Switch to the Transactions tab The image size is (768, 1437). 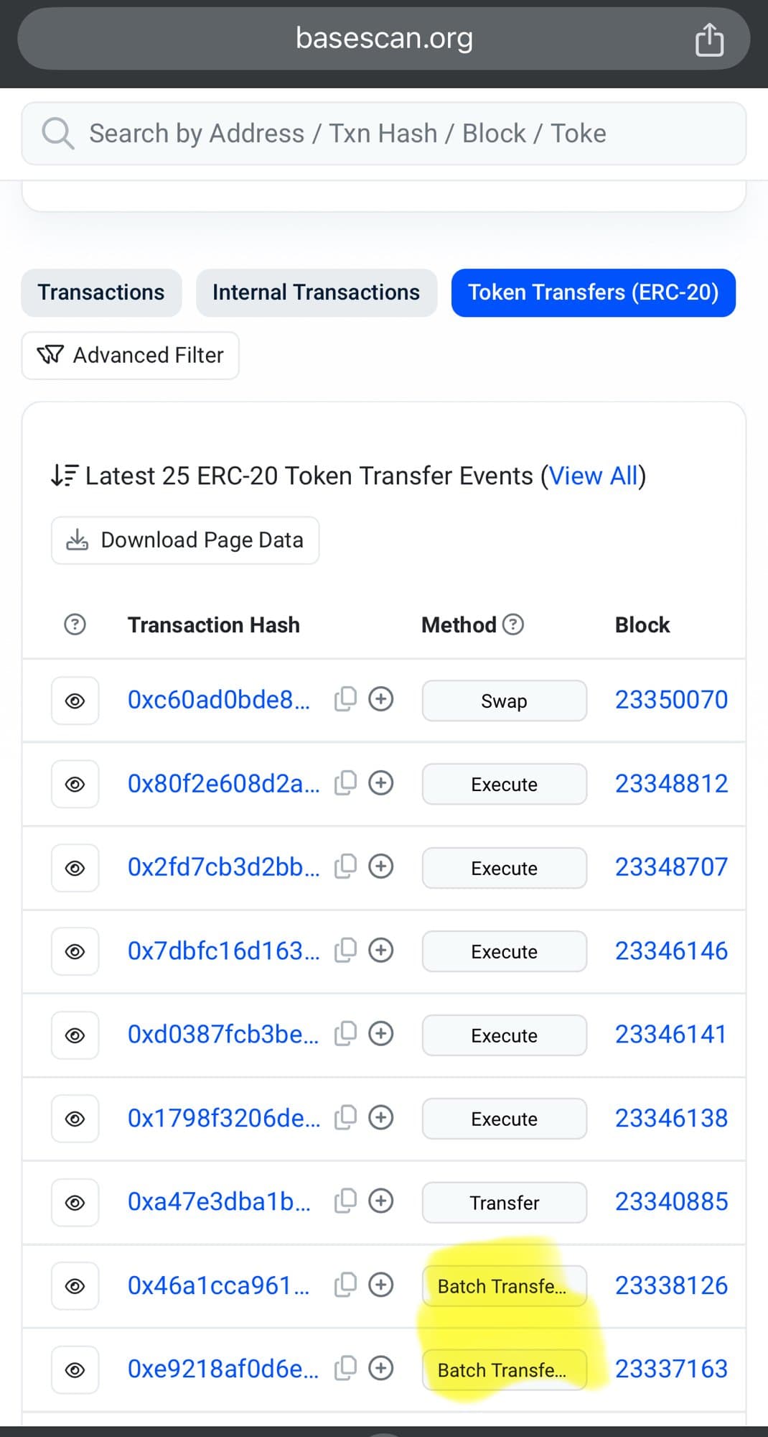pos(101,292)
